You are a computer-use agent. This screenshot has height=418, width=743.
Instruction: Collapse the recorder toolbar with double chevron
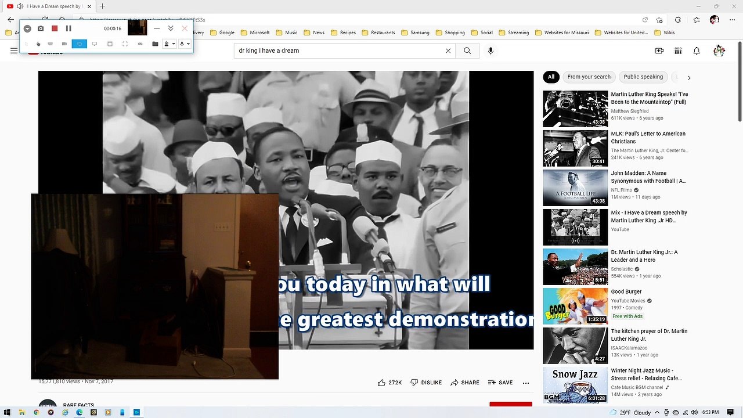[x=171, y=28]
